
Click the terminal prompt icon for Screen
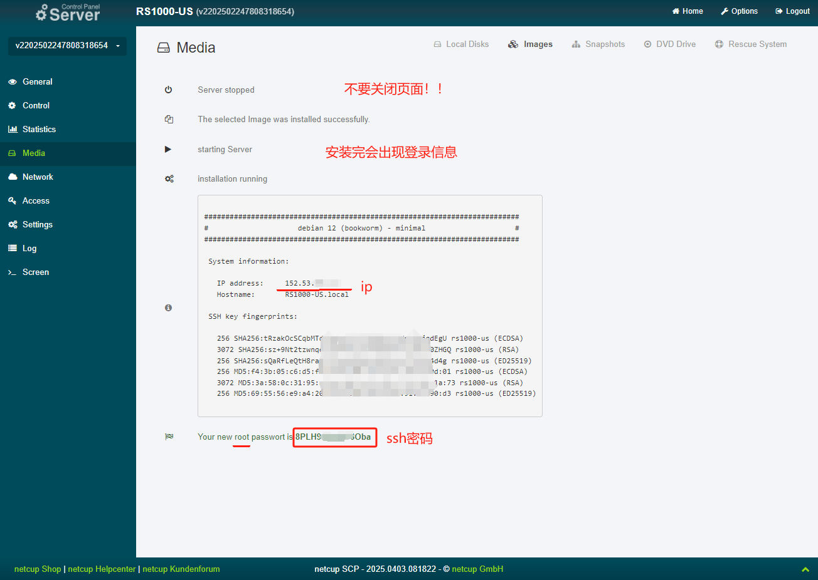[13, 272]
